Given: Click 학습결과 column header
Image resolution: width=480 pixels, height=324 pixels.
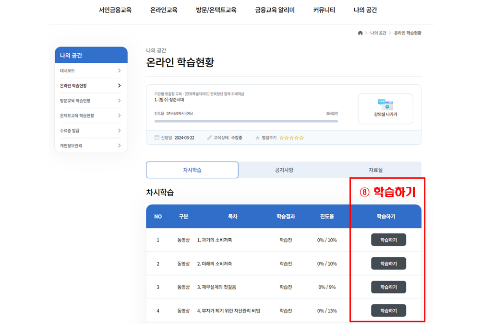Looking at the screenshot, I should click(286, 217).
